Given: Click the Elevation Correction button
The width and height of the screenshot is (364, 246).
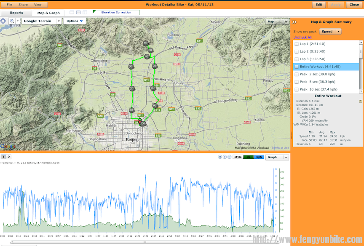Looking at the screenshot, I should 117,13.
